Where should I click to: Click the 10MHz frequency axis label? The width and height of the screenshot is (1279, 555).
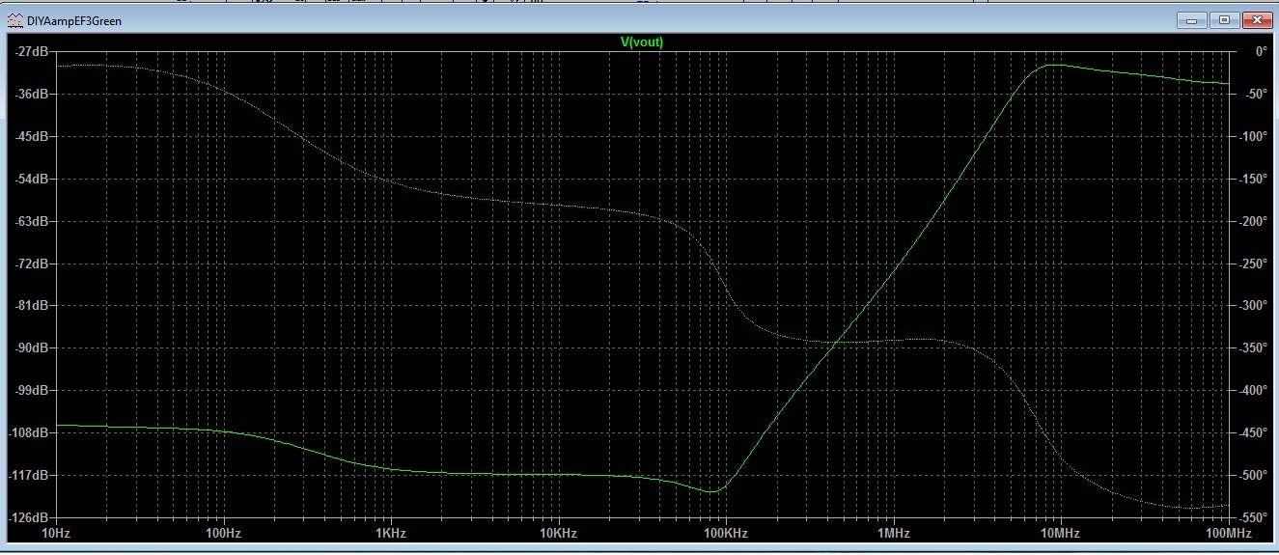pos(1060,533)
